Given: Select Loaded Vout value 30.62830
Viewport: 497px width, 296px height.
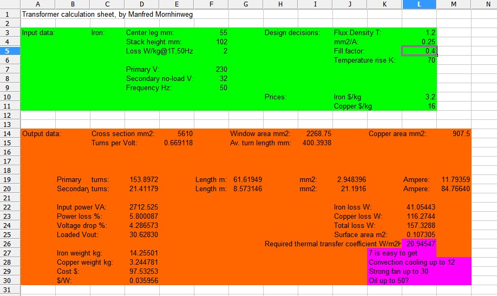Looking at the screenshot, I should (144, 234).
